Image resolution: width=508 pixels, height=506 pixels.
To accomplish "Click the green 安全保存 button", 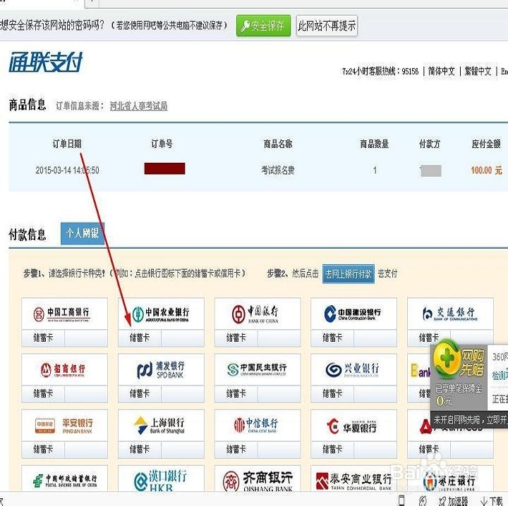I will 263,25.
